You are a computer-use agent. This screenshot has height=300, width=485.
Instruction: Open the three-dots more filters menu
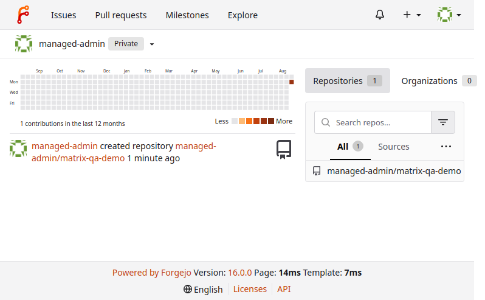pos(445,147)
